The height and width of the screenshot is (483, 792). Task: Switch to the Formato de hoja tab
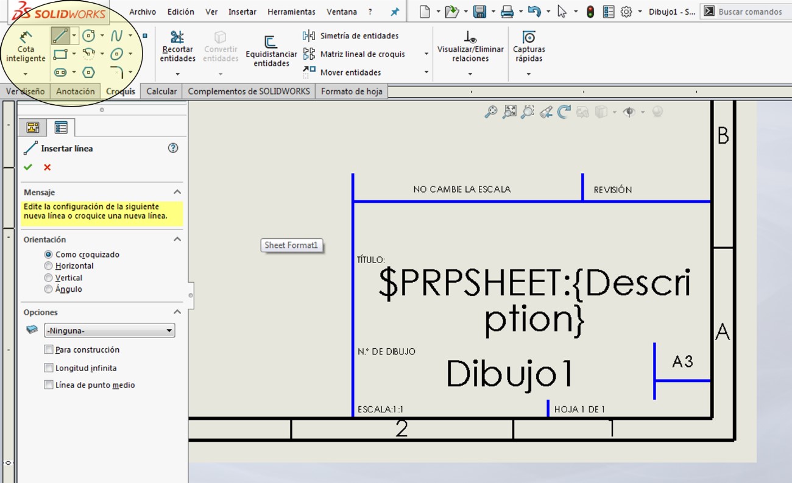click(x=352, y=91)
